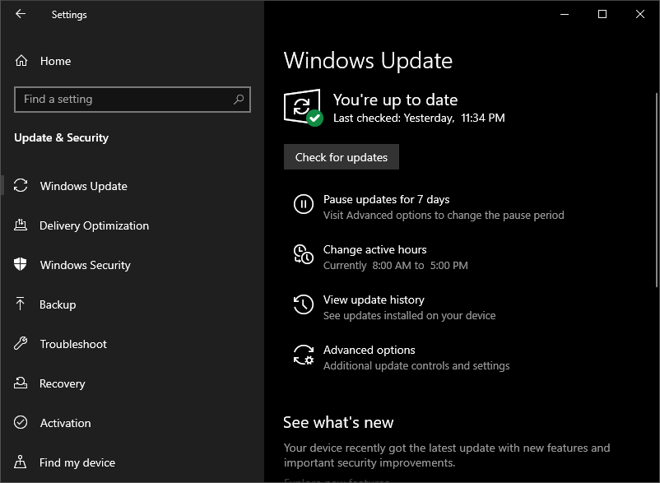Image resolution: width=660 pixels, height=483 pixels.
Task: Open Delivery Optimization settings
Action: tap(132, 225)
